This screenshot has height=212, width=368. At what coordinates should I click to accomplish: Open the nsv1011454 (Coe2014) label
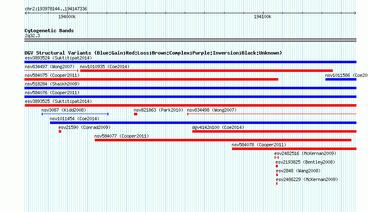pyautogui.click(x=74, y=119)
